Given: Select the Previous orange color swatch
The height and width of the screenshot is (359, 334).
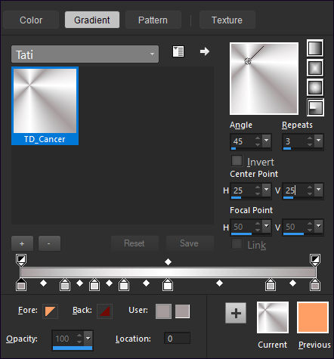Looking at the screenshot, I should point(313,317).
